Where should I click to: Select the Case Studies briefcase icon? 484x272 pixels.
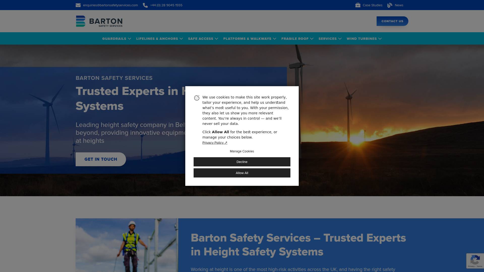tap(358, 5)
